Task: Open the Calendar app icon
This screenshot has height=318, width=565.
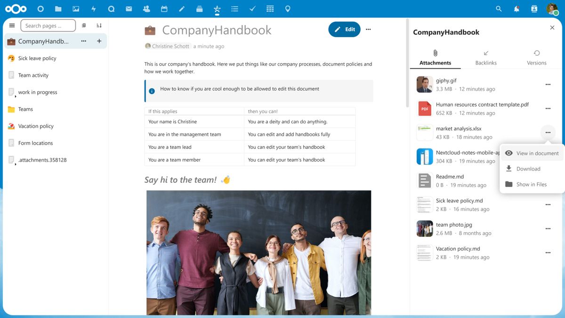Action: [164, 8]
